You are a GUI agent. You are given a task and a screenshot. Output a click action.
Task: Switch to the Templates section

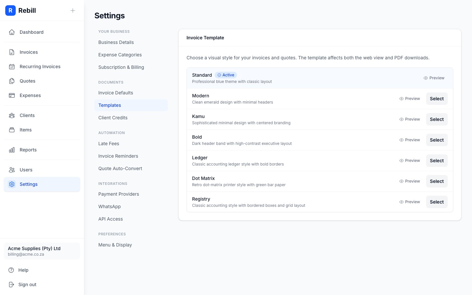pos(109,105)
